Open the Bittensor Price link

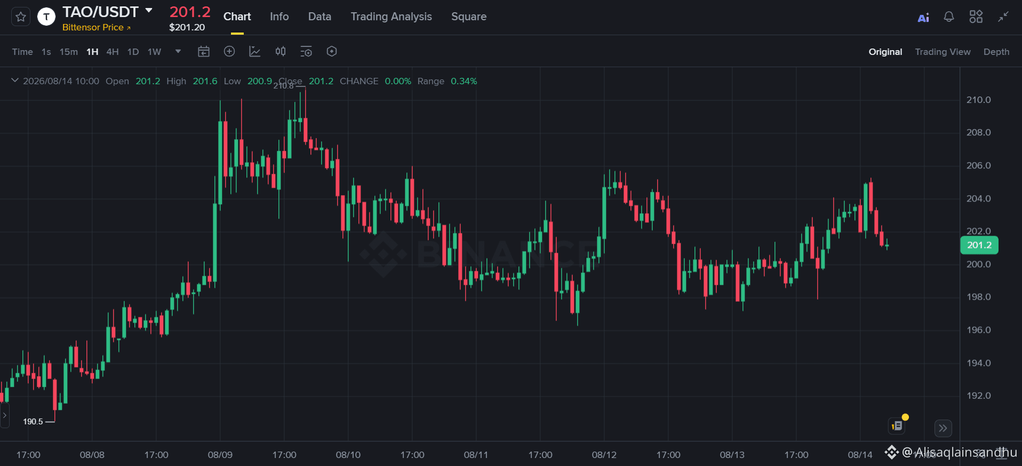[96, 27]
